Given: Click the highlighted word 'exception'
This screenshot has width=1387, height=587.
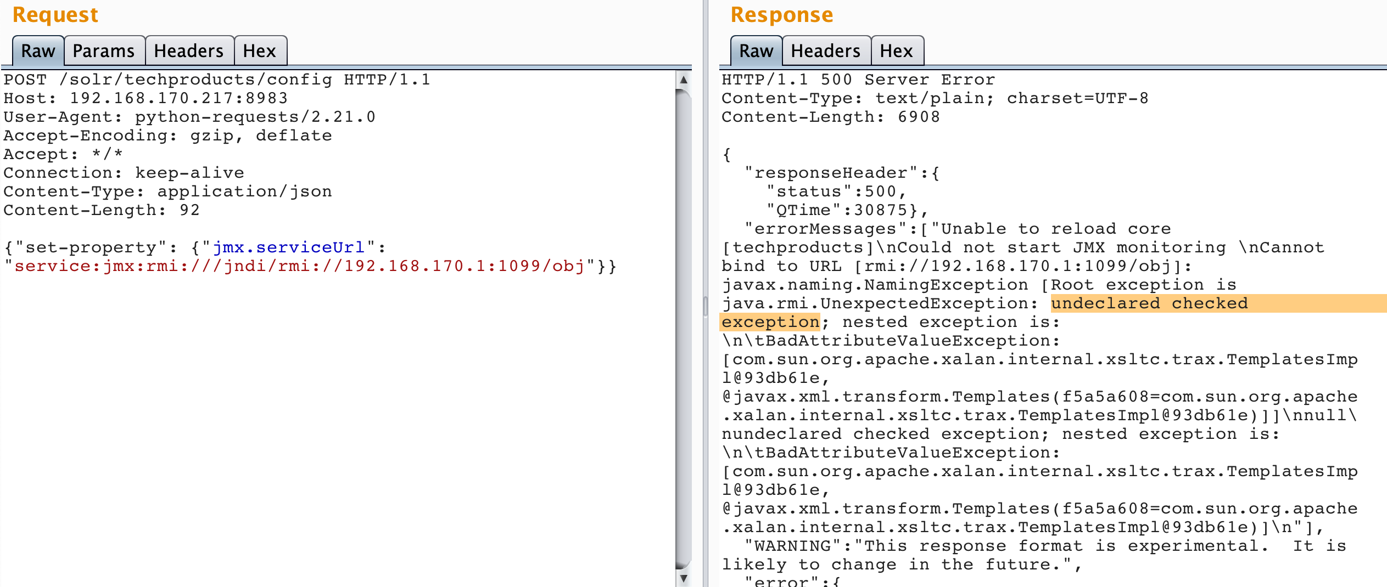Looking at the screenshot, I should [x=770, y=322].
